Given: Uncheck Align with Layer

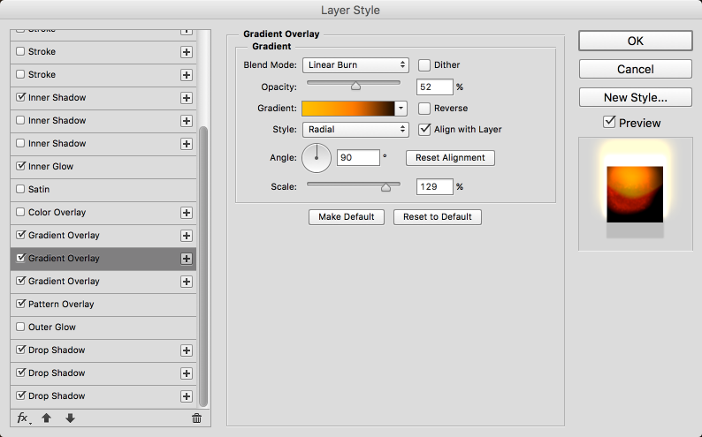Looking at the screenshot, I should 424,129.
